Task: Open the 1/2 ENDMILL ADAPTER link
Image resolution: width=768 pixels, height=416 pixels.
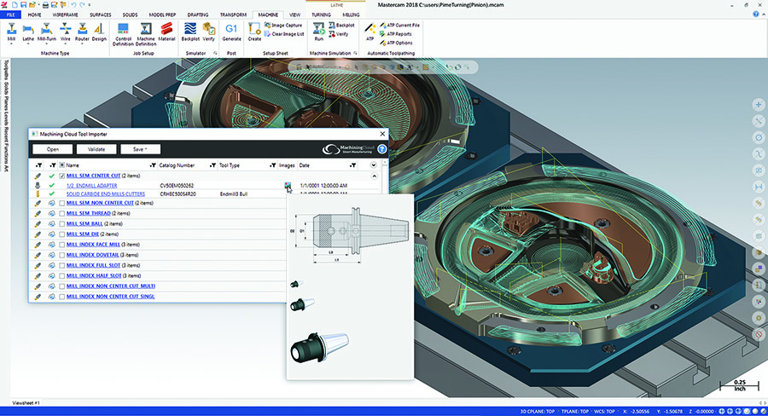Action: [x=91, y=186]
